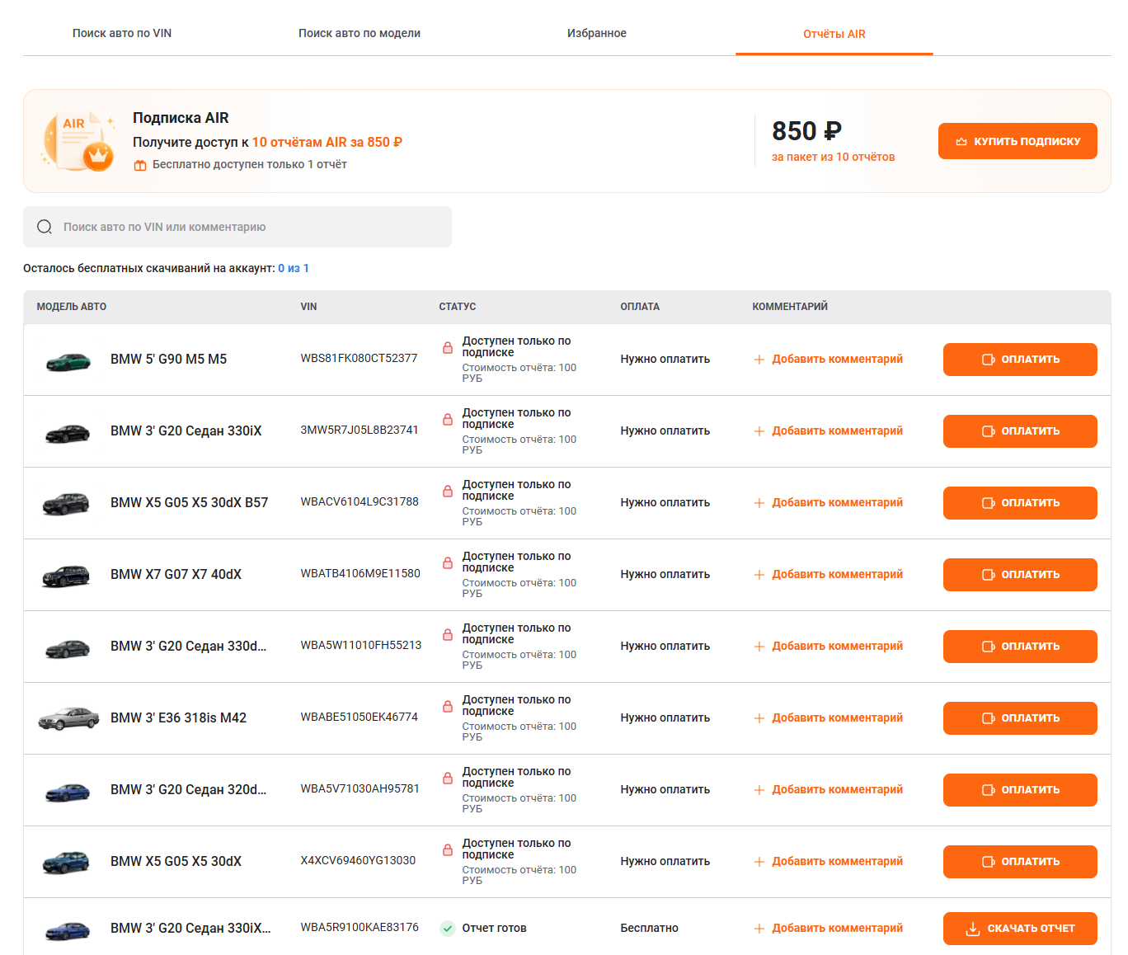The image size is (1128, 955).
Task: Click the 'Купить подписку' button
Action: 1018,141
